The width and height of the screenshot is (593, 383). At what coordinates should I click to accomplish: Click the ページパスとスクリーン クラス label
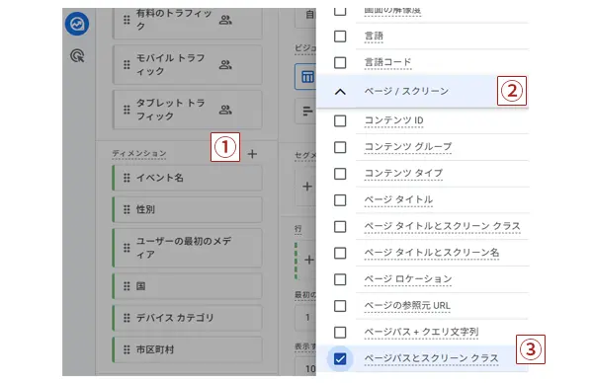(x=431, y=358)
